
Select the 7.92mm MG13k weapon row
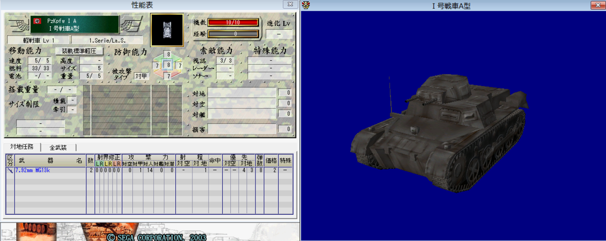click(149, 171)
